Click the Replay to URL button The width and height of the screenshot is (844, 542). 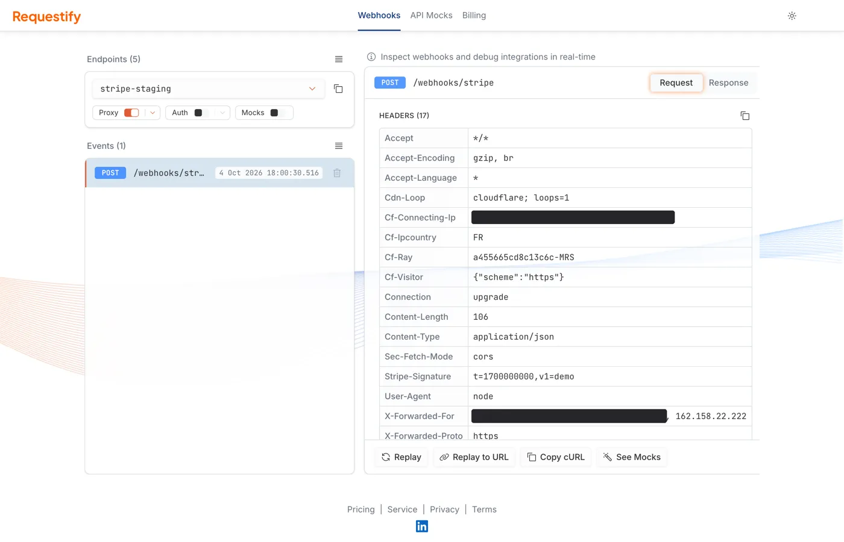point(474,457)
